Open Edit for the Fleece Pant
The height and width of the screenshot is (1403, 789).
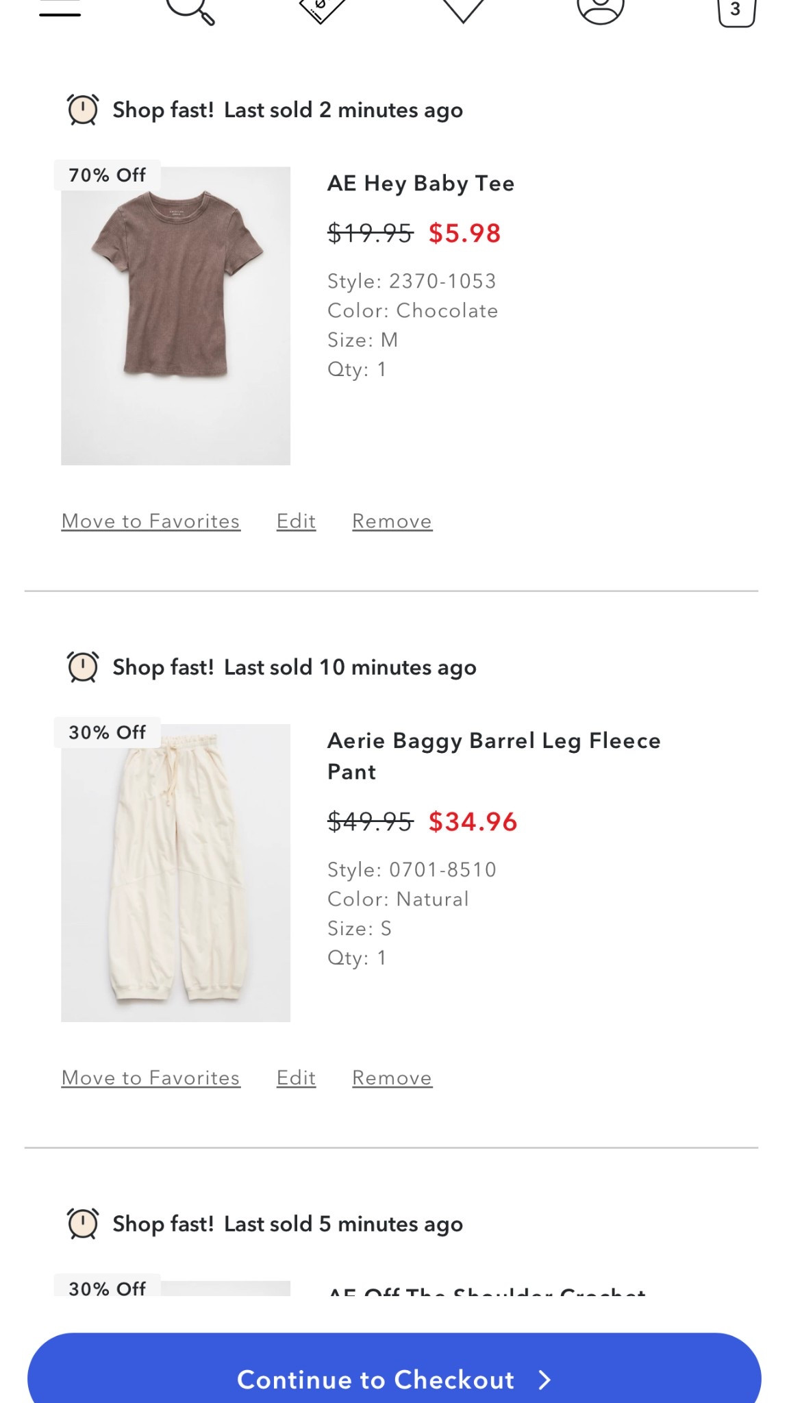coord(295,1077)
